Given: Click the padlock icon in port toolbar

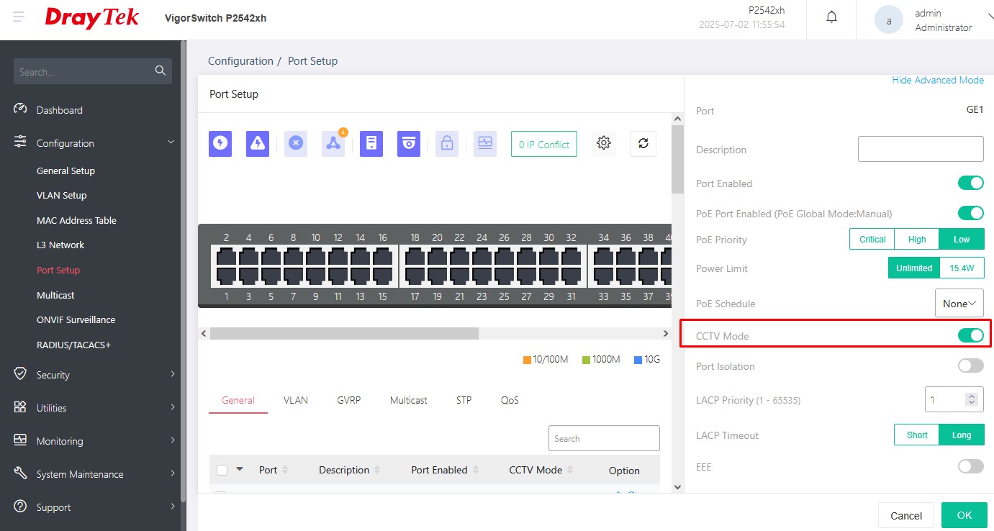Looking at the screenshot, I should (447, 144).
